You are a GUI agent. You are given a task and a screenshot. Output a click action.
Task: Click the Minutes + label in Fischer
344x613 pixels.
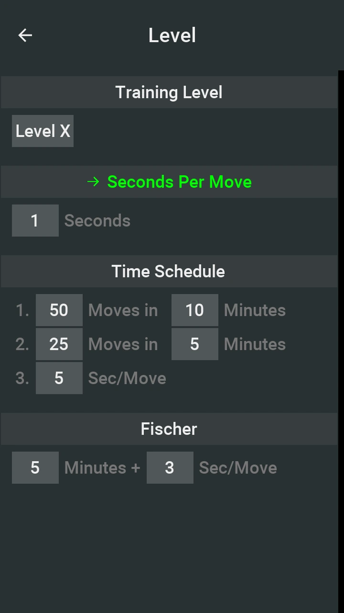tap(102, 468)
